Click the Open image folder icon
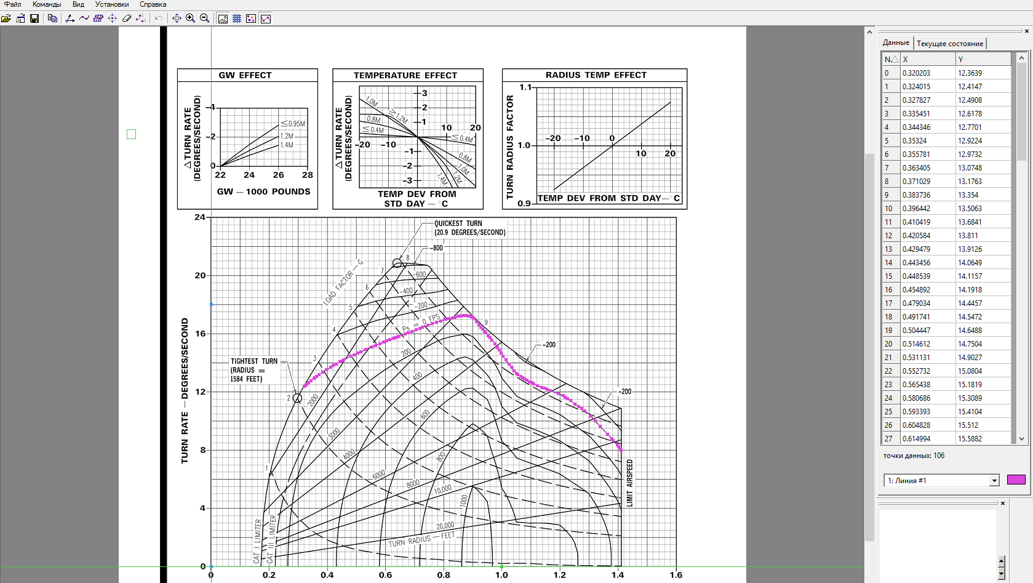Image resolution: width=1033 pixels, height=583 pixels. click(6, 18)
